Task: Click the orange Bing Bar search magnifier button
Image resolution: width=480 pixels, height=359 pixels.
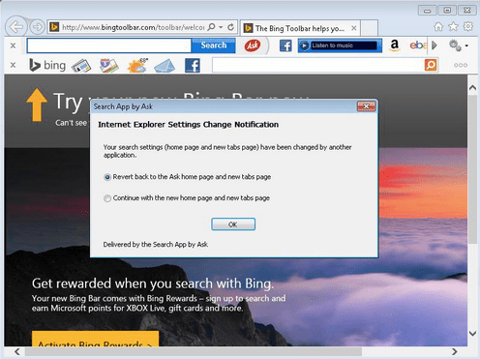Action: 431,65
